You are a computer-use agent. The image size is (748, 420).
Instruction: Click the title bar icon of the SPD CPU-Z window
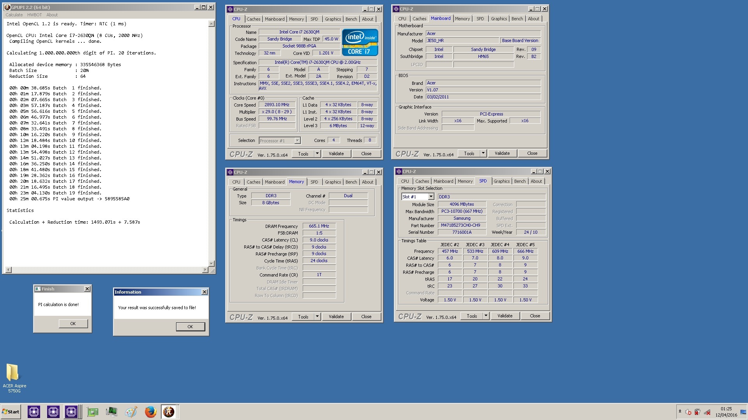tap(399, 171)
